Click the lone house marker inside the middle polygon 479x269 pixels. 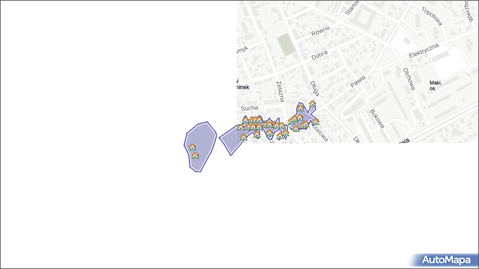pyautogui.click(x=244, y=137)
